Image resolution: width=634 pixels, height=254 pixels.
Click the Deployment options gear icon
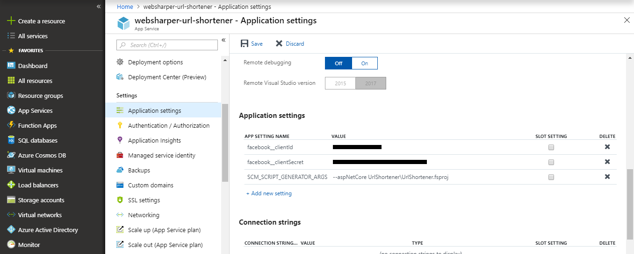coord(120,62)
